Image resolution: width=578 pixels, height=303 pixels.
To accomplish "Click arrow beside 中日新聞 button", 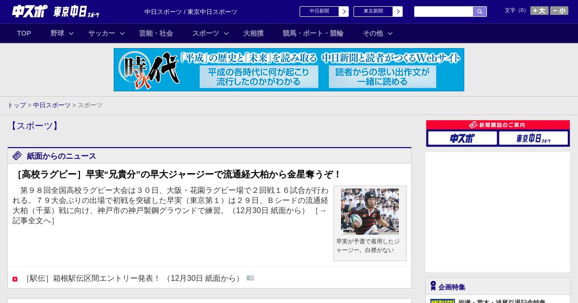I will pos(344,12).
